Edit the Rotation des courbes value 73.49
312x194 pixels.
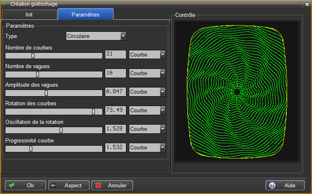point(116,110)
